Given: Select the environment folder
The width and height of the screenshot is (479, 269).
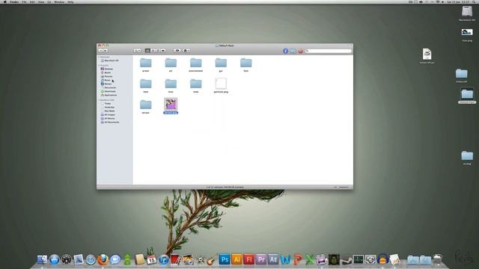Looking at the screenshot, I should click(196, 63).
